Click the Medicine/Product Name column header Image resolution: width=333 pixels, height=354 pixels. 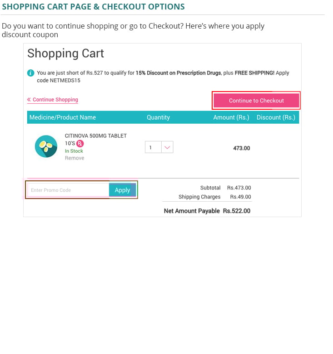(x=63, y=117)
